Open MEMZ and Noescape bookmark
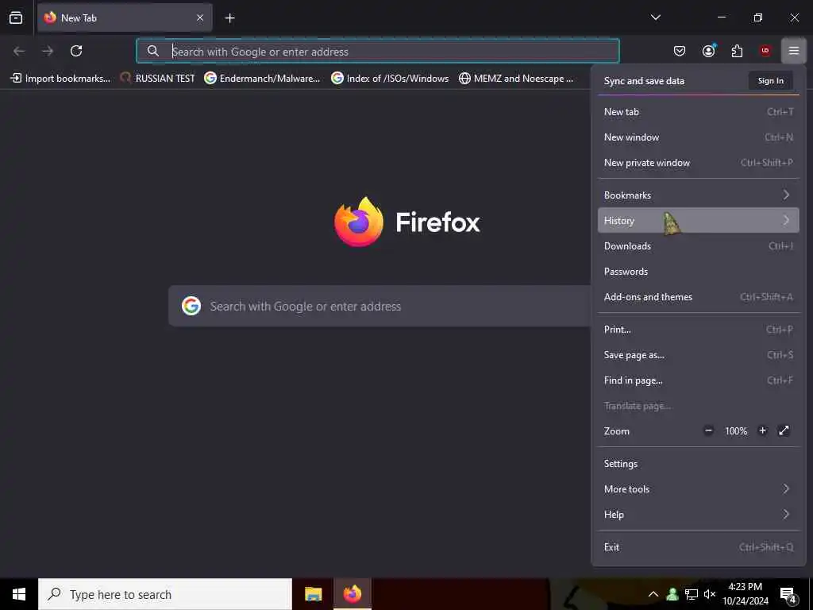Image resolution: width=813 pixels, height=610 pixels. coord(516,79)
